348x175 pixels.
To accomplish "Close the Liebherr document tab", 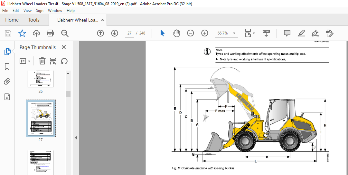I will [102, 20].
